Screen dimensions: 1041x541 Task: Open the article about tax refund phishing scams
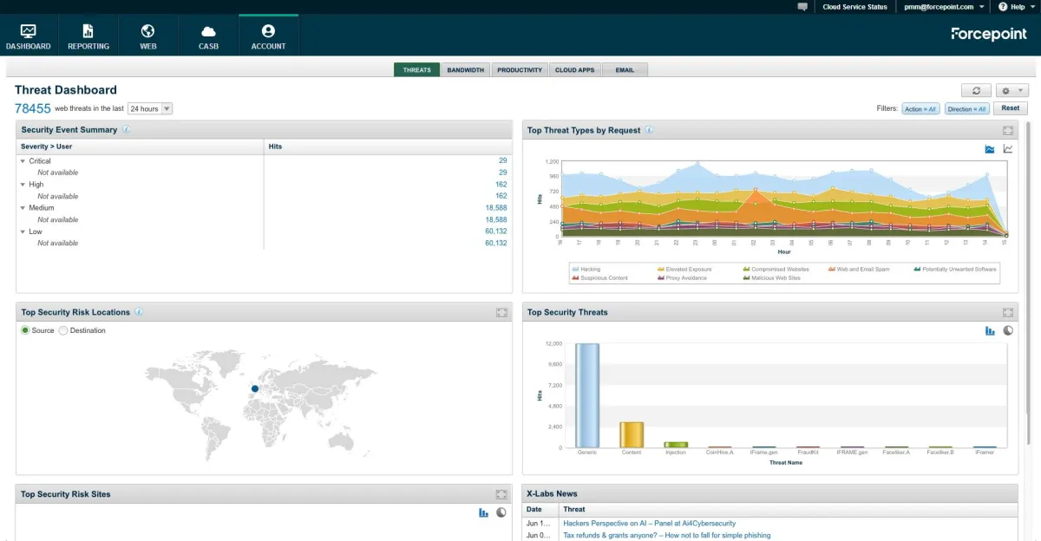(x=666, y=535)
